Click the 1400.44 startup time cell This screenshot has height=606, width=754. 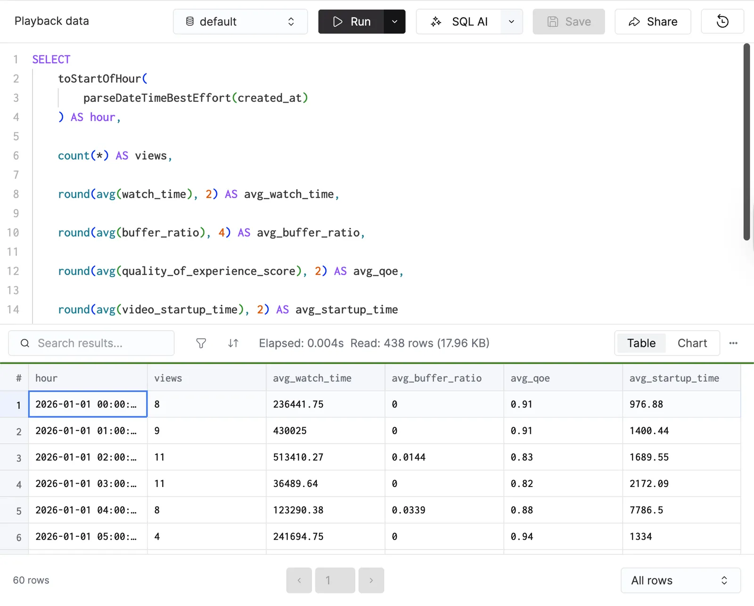click(681, 431)
